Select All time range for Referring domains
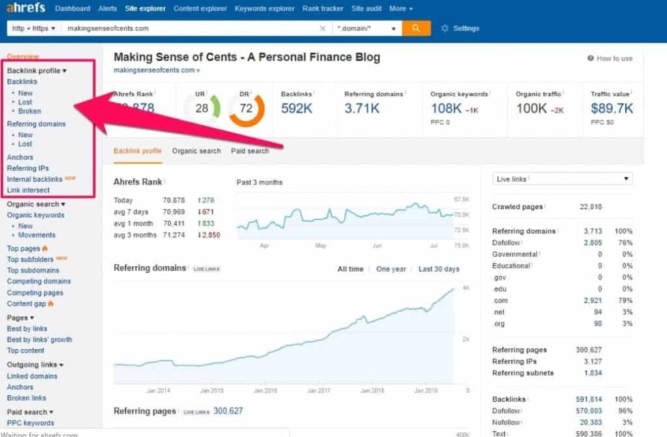 [x=350, y=269]
